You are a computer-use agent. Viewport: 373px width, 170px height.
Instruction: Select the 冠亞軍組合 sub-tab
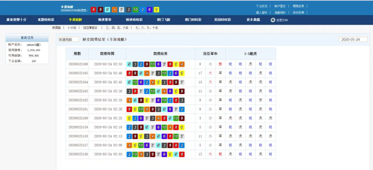(x=90, y=28)
